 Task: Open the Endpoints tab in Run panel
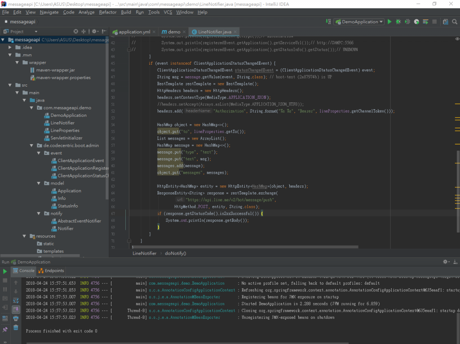(51, 271)
